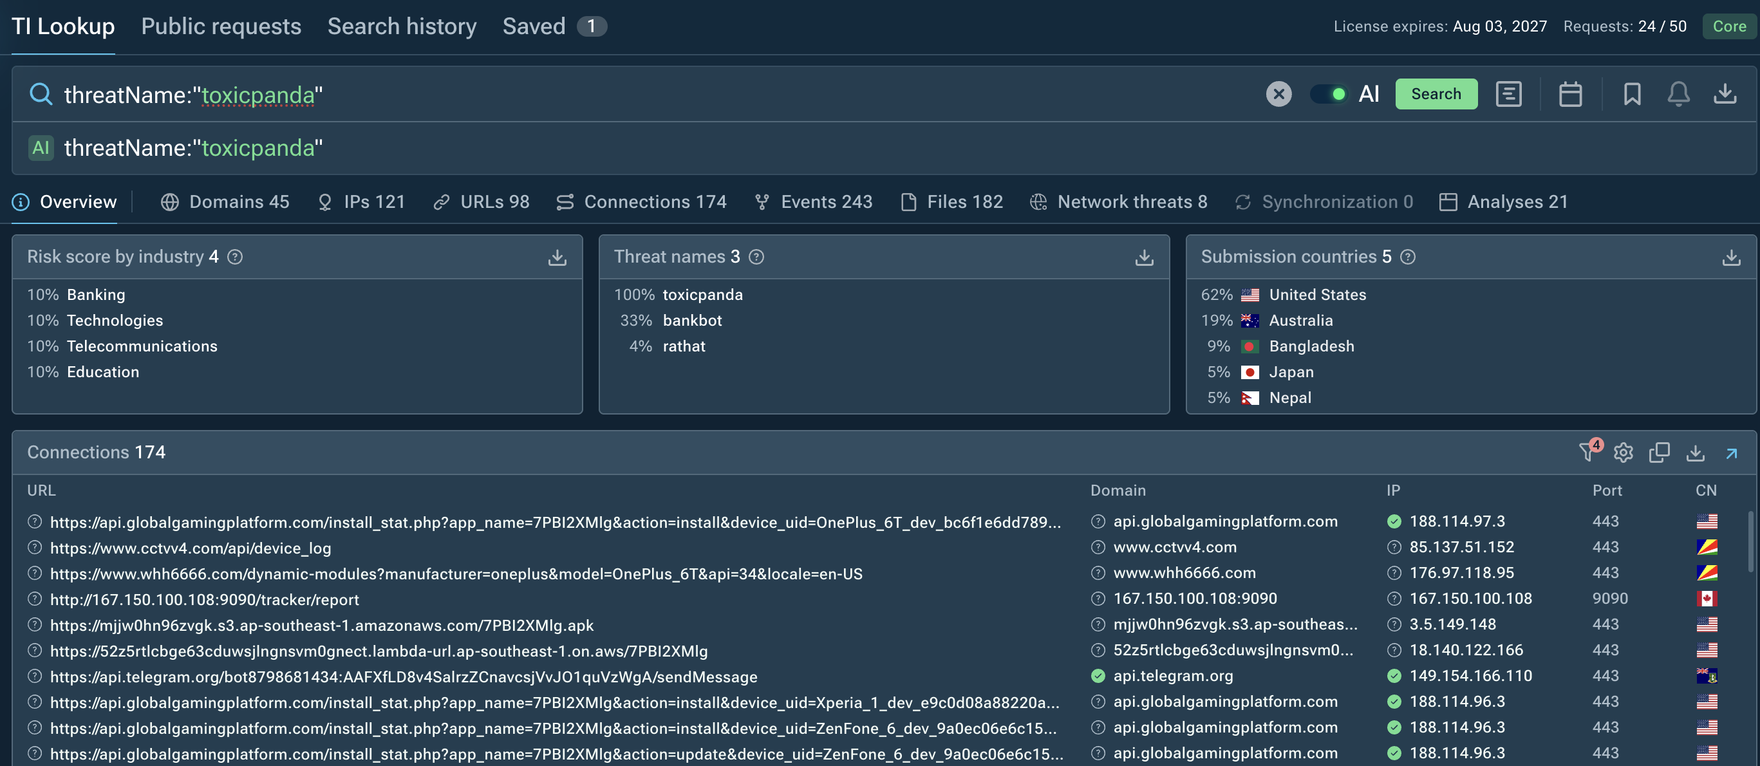This screenshot has width=1760, height=766.
Task: Download the Connections table
Action: click(x=1695, y=453)
